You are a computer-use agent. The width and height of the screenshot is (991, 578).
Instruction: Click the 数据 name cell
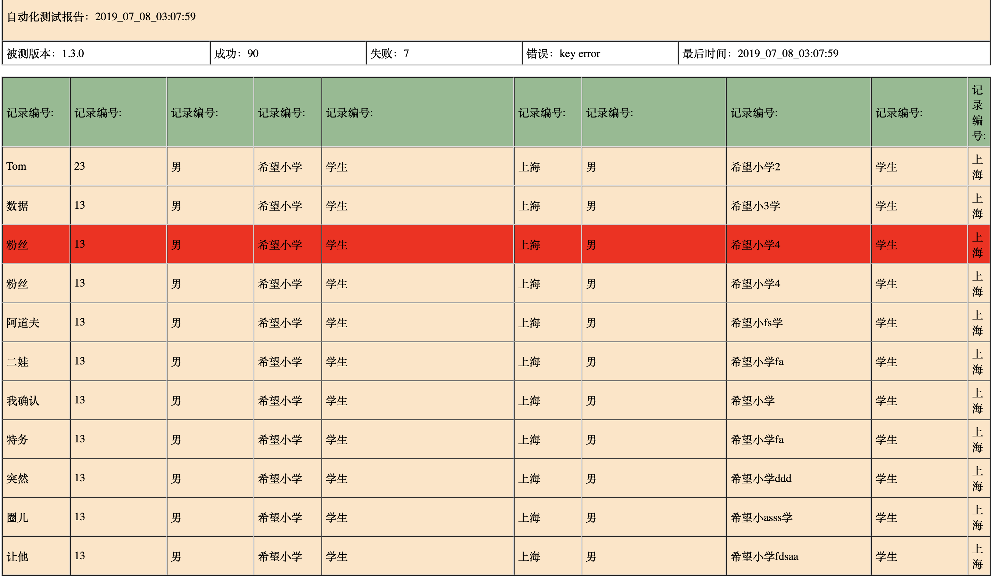pyautogui.click(x=17, y=206)
